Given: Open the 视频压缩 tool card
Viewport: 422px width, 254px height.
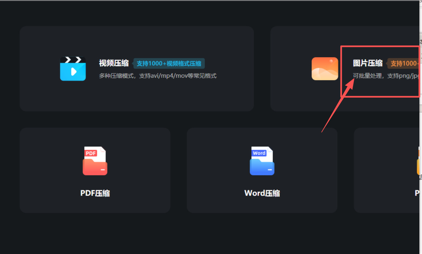Looking at the screenshot, I should tap(137, 68).
